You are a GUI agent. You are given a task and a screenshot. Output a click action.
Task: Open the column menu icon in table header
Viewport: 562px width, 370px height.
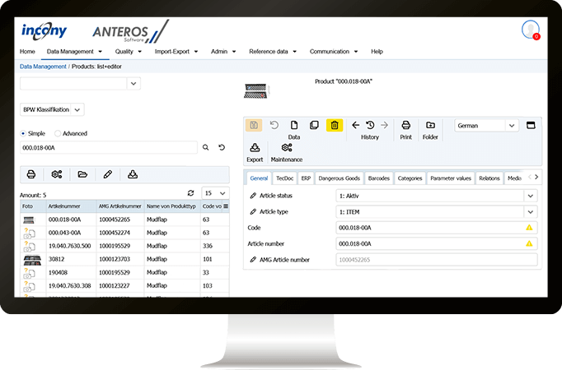(x=226, y=206)
